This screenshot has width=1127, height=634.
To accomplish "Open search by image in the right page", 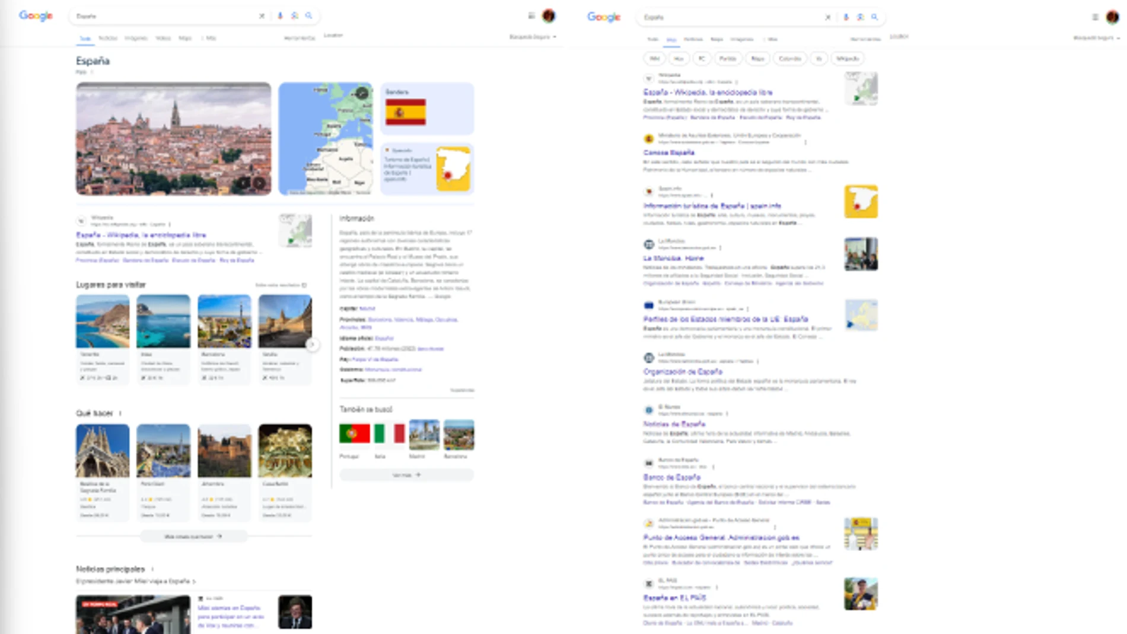I will [x=860, y=17].
